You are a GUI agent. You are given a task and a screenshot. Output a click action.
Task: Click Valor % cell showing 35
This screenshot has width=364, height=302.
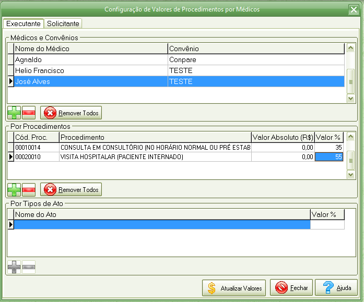pos(329,148)
